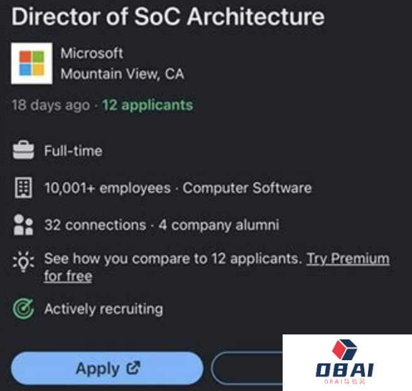412x391 pixels.
Task: Open the Try Premium link
Action: 348,259
